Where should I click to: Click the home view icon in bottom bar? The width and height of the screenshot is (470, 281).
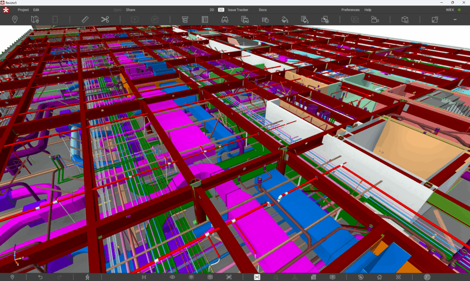coord(379,277)
